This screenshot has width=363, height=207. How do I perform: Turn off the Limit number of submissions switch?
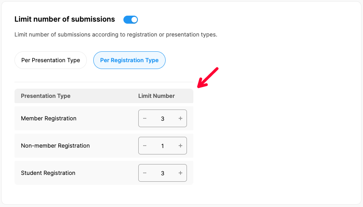tap(131, 20)
